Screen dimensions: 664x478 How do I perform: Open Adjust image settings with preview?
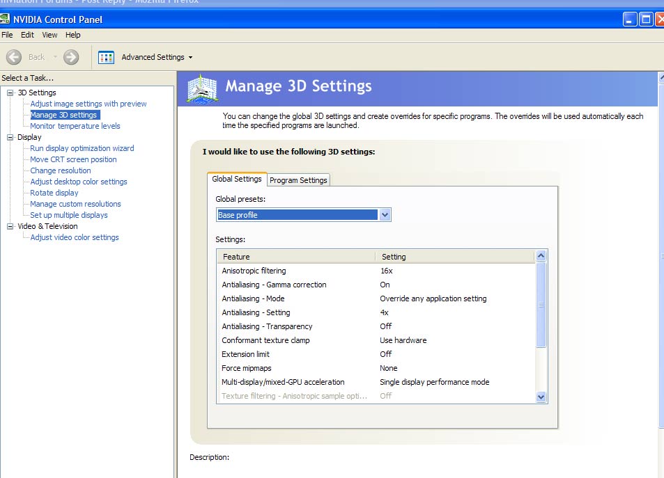tap(88, 104)
